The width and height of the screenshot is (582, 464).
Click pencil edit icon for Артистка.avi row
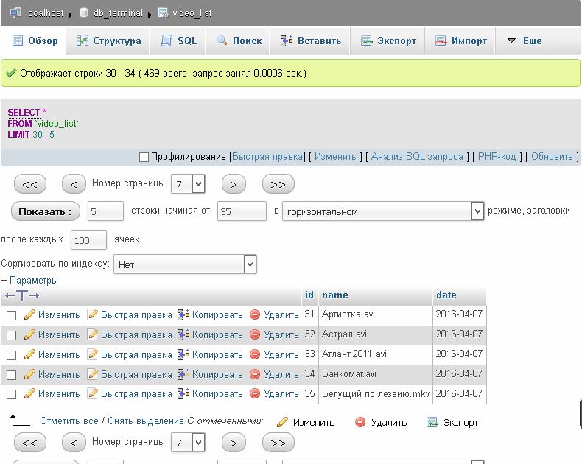pyautogui.click(x=29, y=314)
